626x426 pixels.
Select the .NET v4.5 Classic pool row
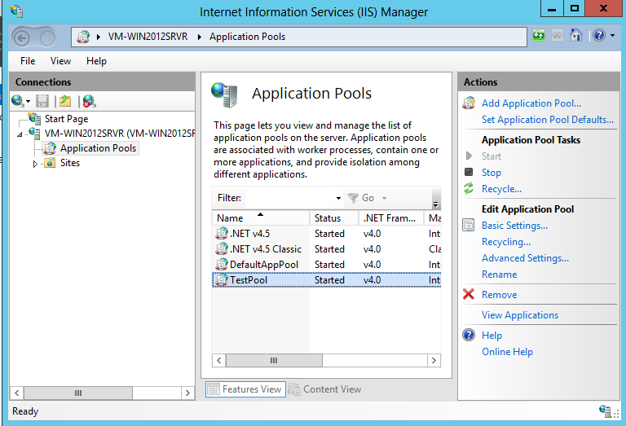[327, 249]
